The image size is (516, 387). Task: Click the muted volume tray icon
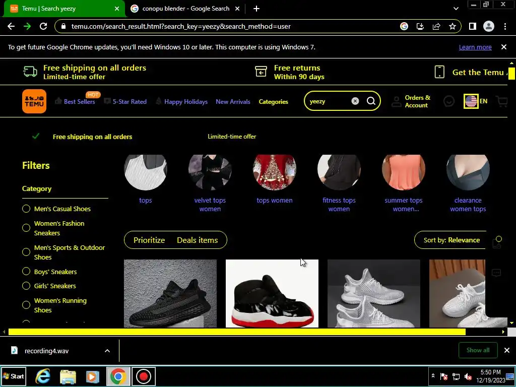468,376
